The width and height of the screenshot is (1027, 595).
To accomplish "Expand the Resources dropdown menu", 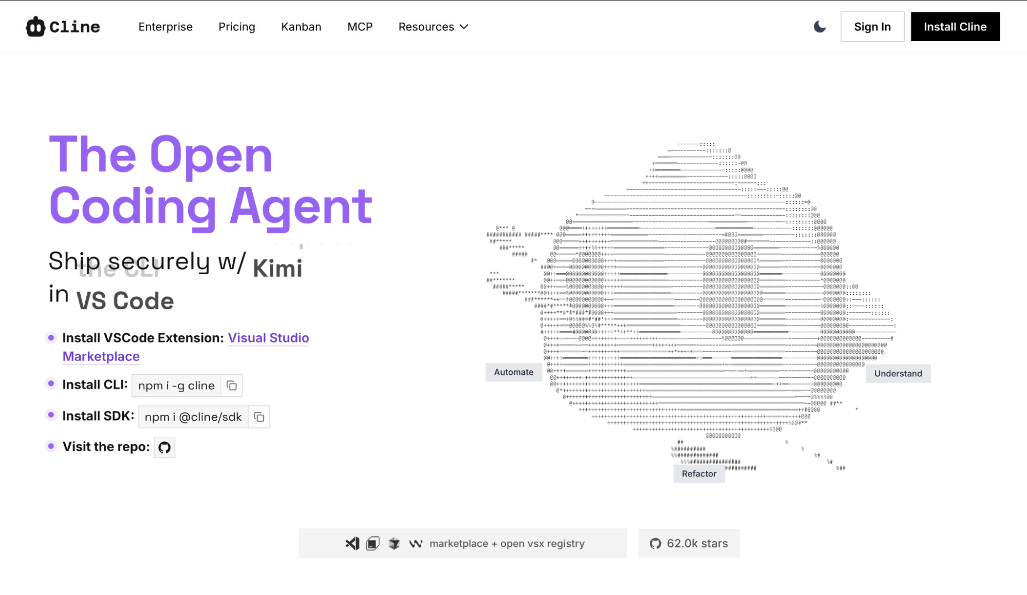I will click(433, 27).
